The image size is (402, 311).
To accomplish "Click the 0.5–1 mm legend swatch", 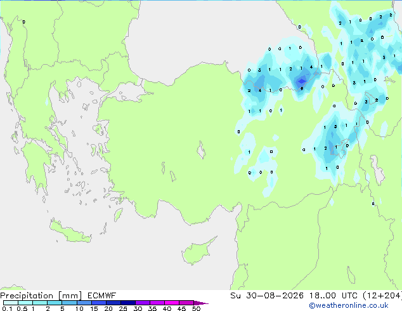I will (25, 303).
